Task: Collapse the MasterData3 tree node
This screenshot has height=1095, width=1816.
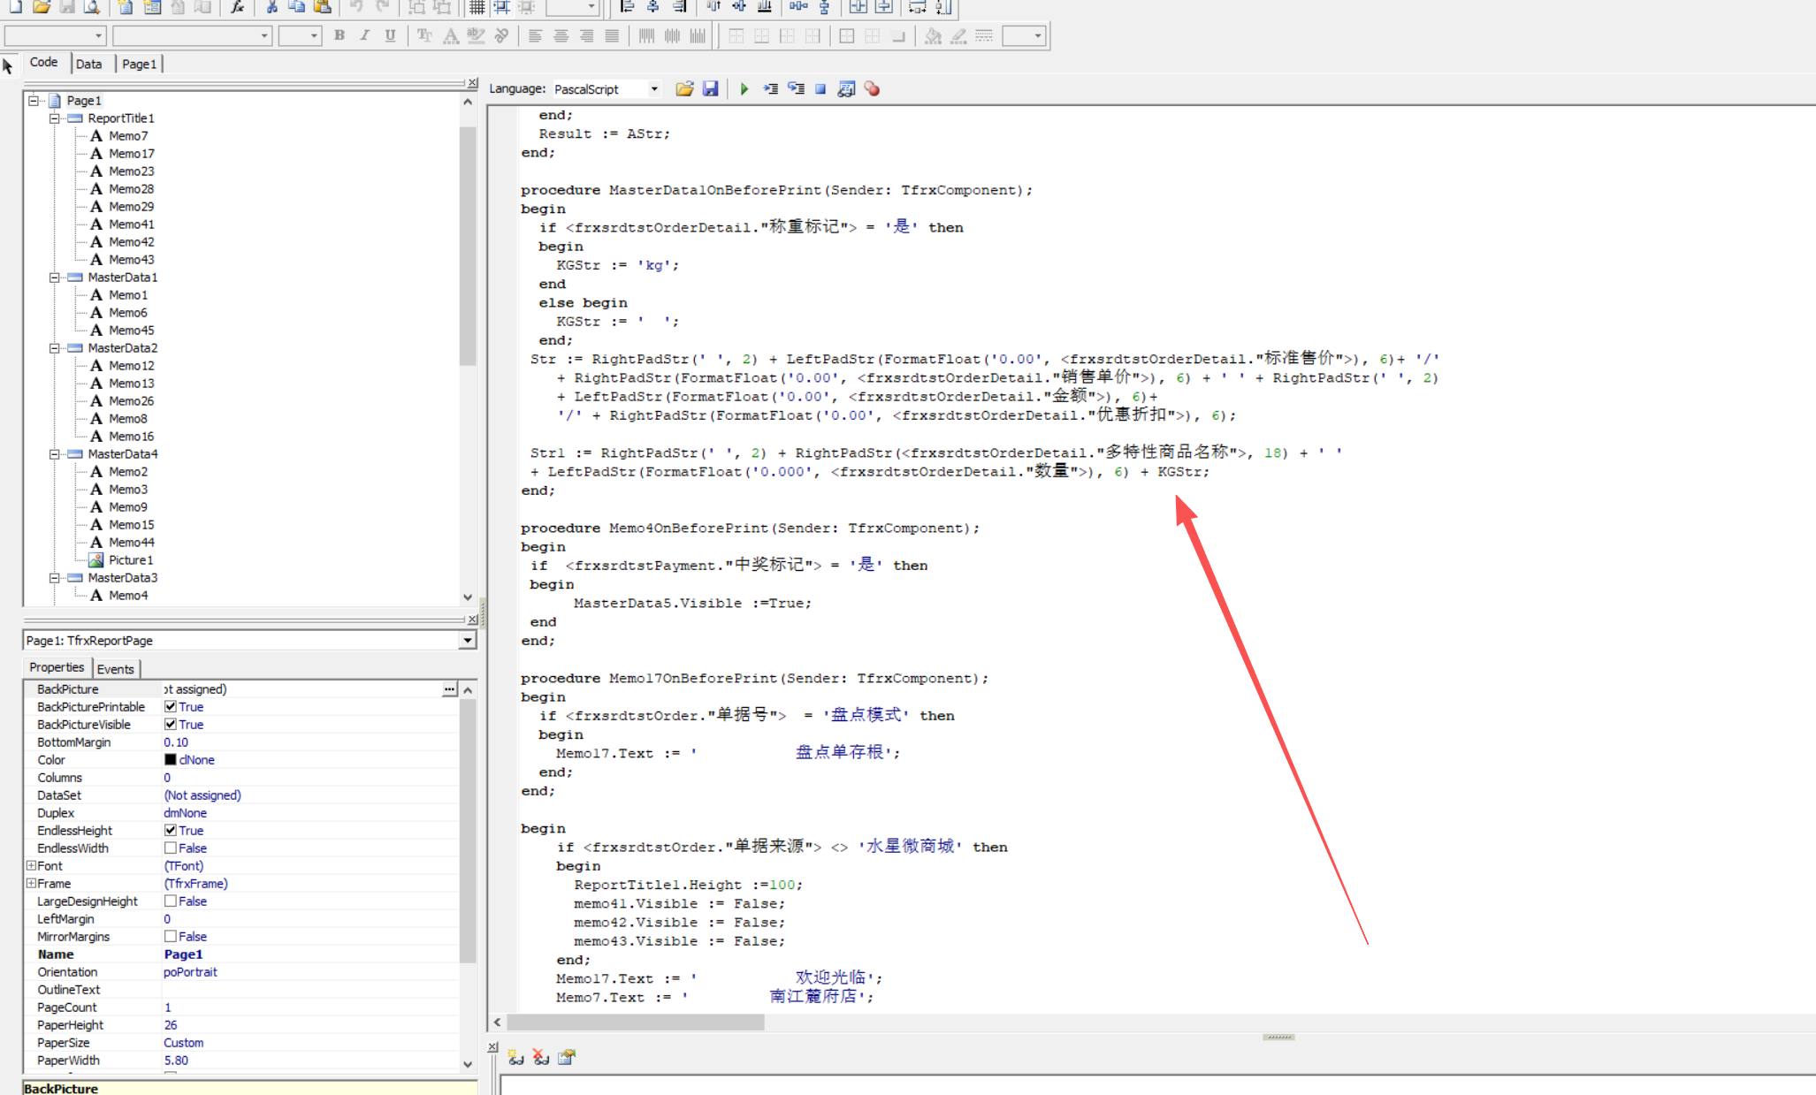Action: click(54, 578)
